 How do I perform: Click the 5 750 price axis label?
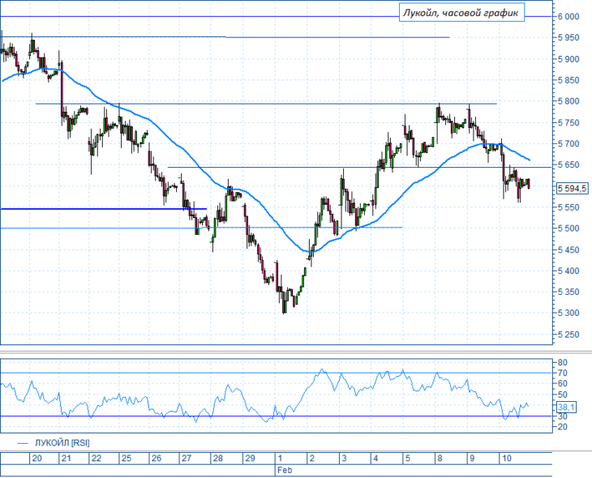tap(568, 123)
